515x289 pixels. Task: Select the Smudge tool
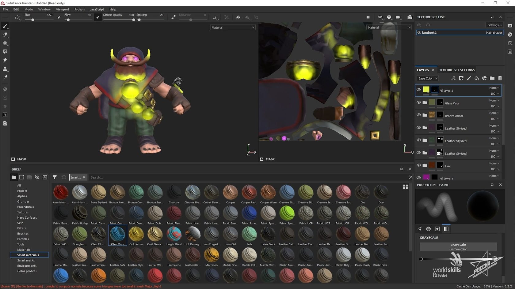[x=5, y=60]
